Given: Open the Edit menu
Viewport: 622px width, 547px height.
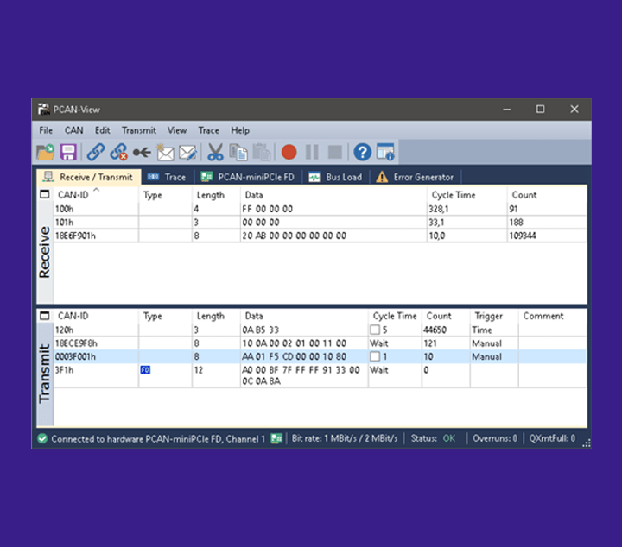Looking at the screenshot, I should click(x=102, y=130).
